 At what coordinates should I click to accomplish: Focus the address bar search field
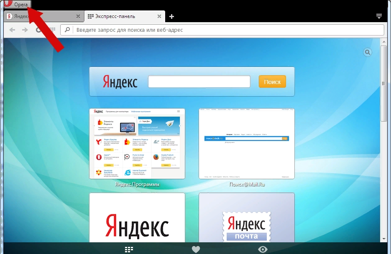[x=226, y=30]
